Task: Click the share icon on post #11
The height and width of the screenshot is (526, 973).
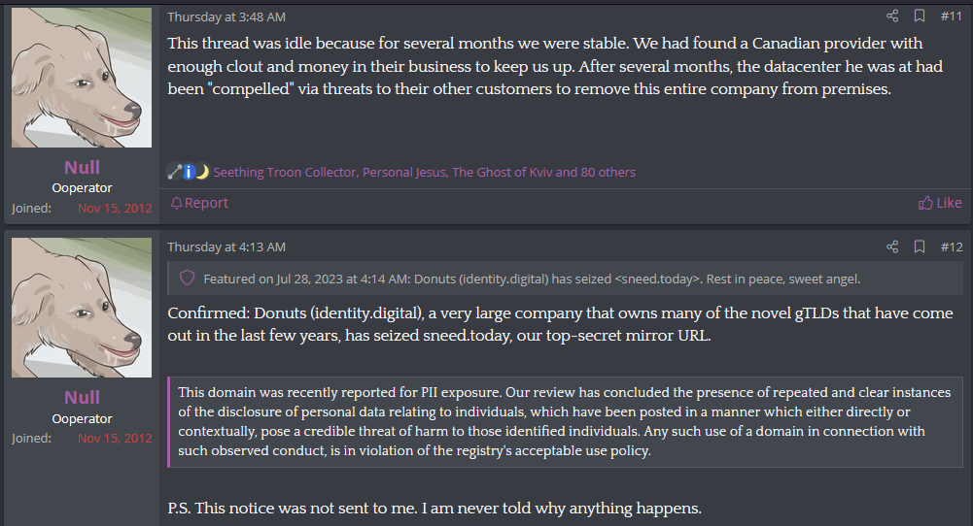Action: [x=892, y=16]
